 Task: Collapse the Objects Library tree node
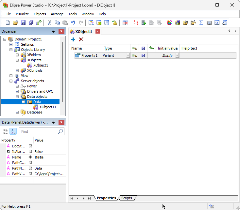[11, 50]
